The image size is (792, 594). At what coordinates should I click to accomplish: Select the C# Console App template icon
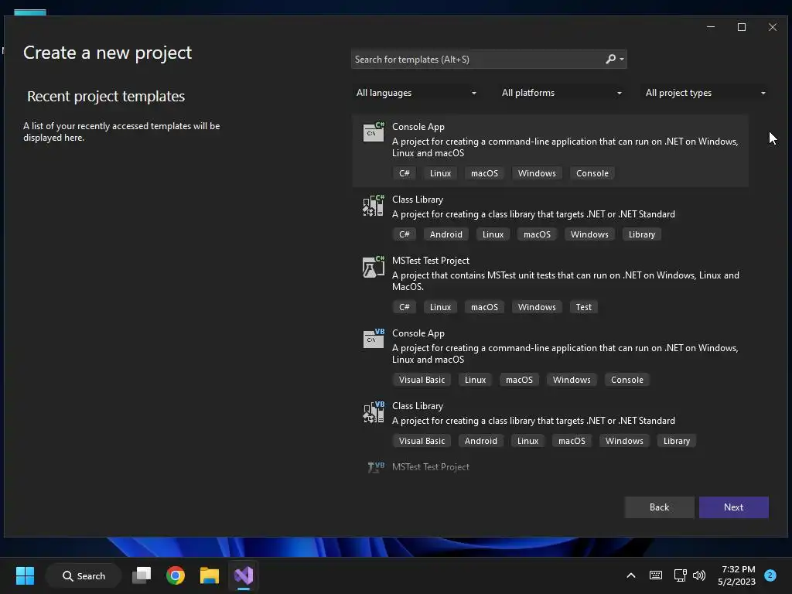click(x=374, y=131)
